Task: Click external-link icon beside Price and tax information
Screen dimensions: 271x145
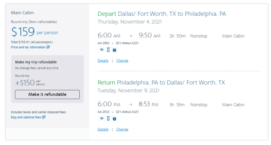Action: pyautogui.click(x=48, y=47)
